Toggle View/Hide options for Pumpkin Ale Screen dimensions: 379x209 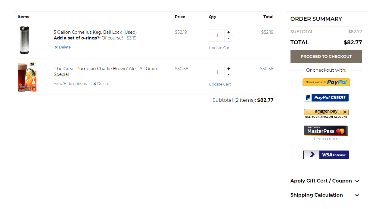[70, 84]
